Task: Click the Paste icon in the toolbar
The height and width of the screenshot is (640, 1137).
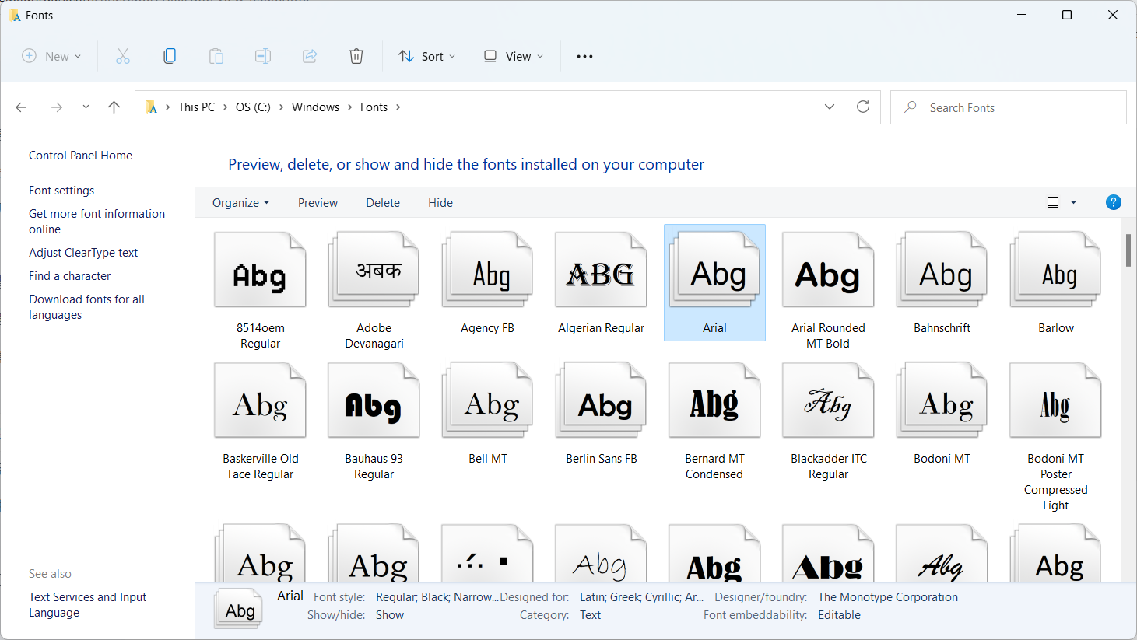Action: (x=216, y=55)
